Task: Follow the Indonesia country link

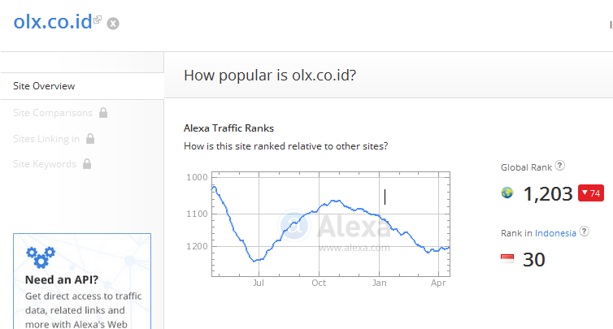Action: [555, 233]
